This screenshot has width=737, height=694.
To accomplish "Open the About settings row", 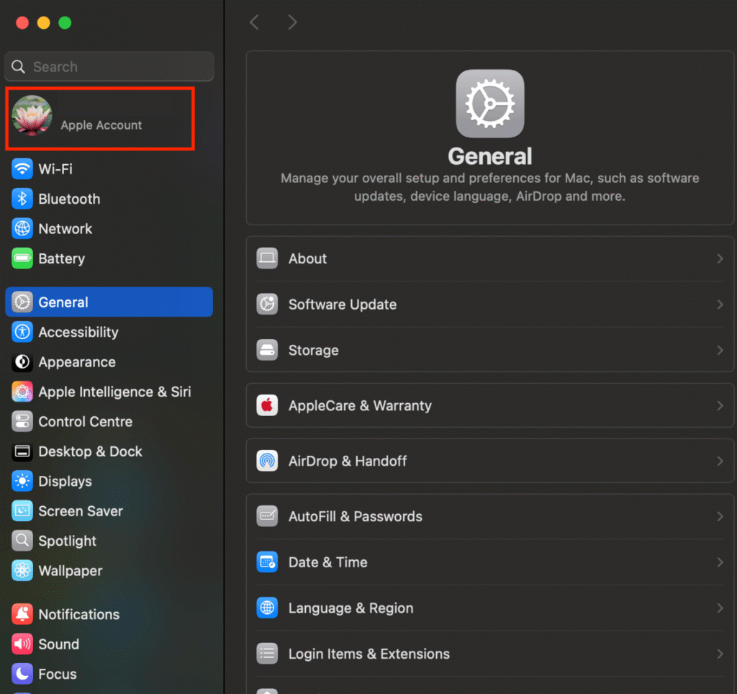I will 489,258.
